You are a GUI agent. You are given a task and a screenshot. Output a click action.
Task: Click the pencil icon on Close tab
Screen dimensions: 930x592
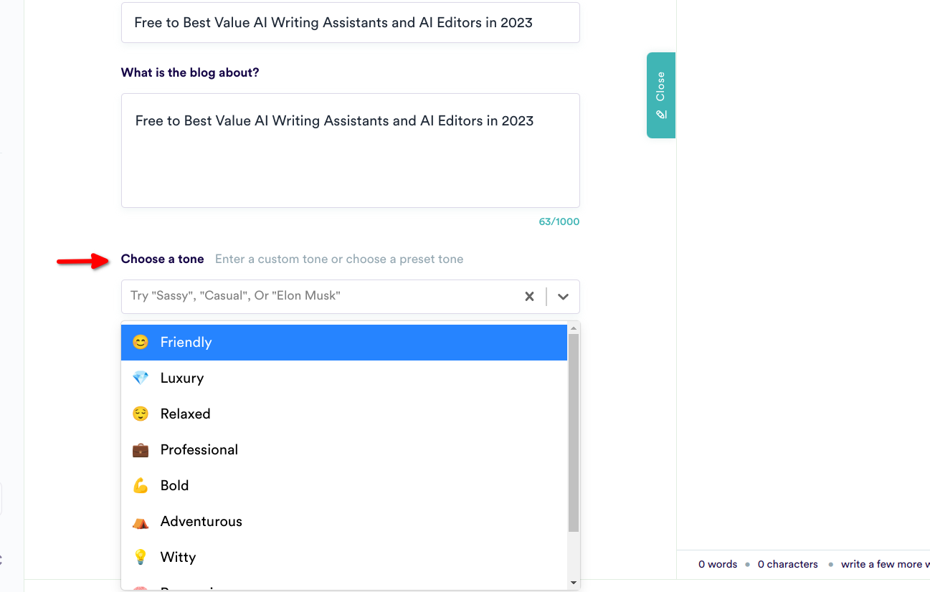coord(661,114)
